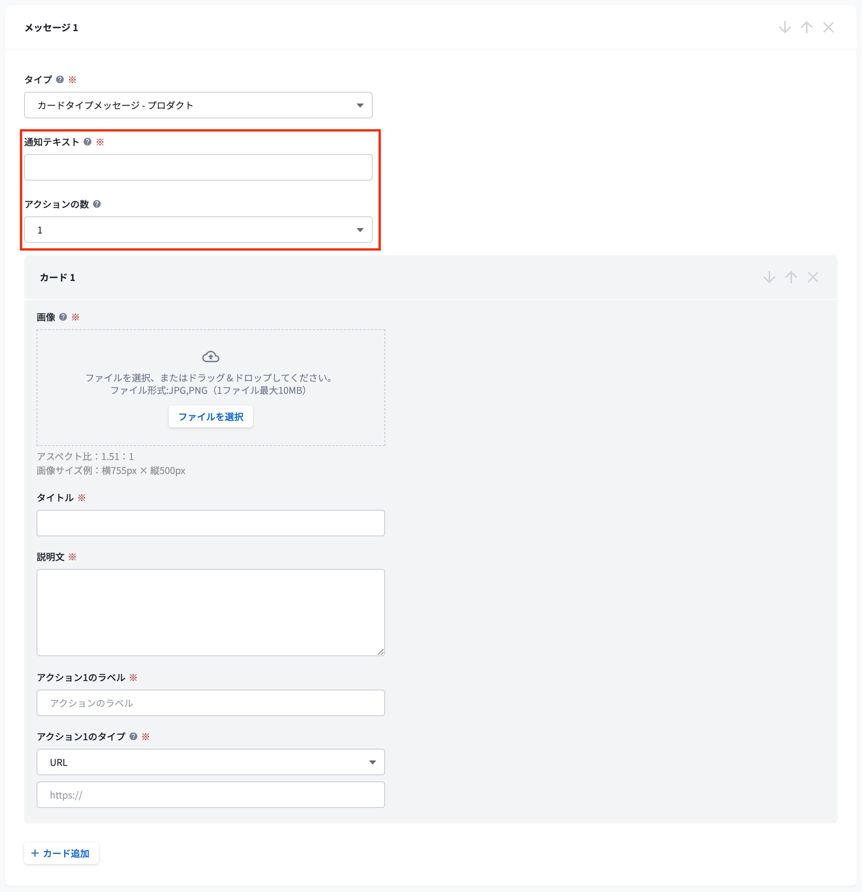Screen dimensions: 862x892
Task: Move Card 1 up with arrow icon
Action: coord(791,277)
